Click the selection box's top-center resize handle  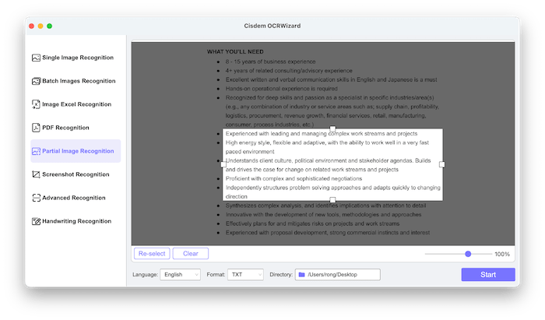333,128
